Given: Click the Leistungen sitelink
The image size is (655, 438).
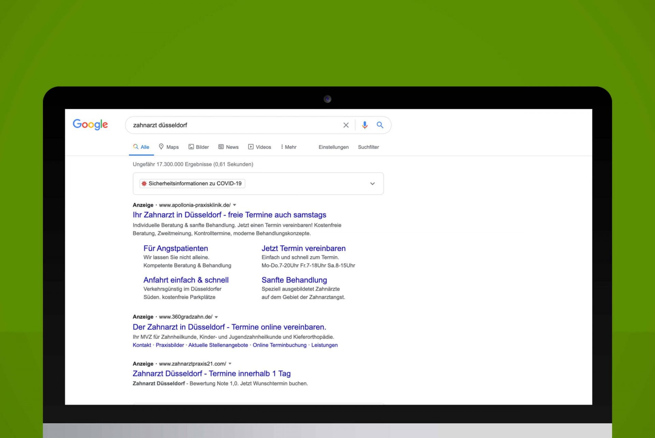Looking at the screenshot, I should click(x=324, y=345).
